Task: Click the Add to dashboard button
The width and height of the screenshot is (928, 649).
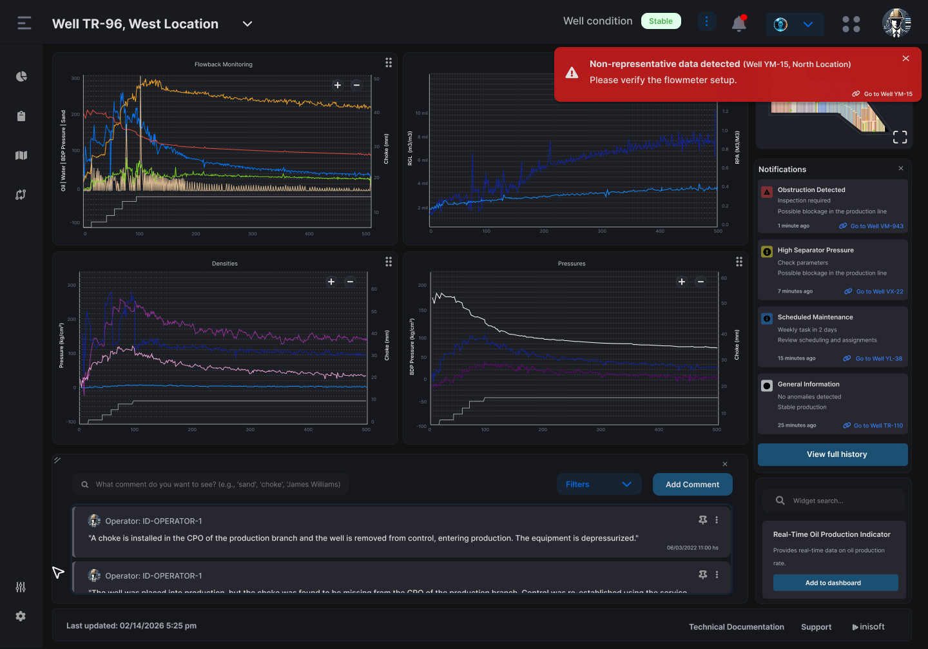Action: coord(836,583)
